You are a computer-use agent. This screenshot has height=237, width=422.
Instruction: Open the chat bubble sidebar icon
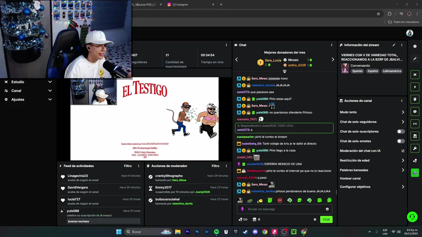[415, 112]
